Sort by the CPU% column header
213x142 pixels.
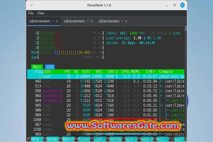pyautogui.click(x=125, y=72)
